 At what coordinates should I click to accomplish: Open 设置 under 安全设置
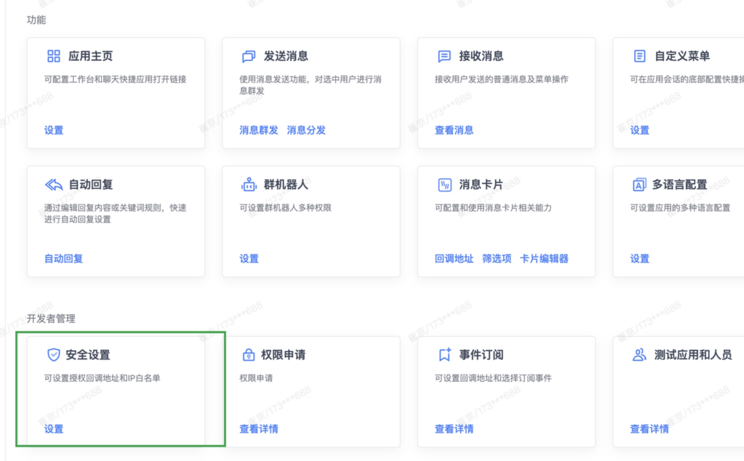53,429
